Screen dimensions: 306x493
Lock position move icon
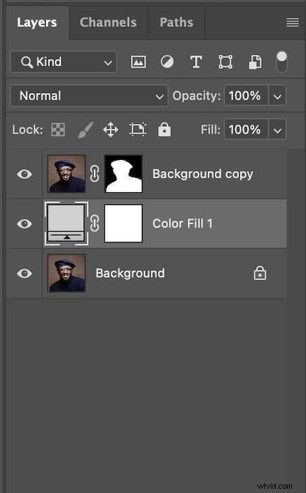pyautogui.click(x=110, y=130)
